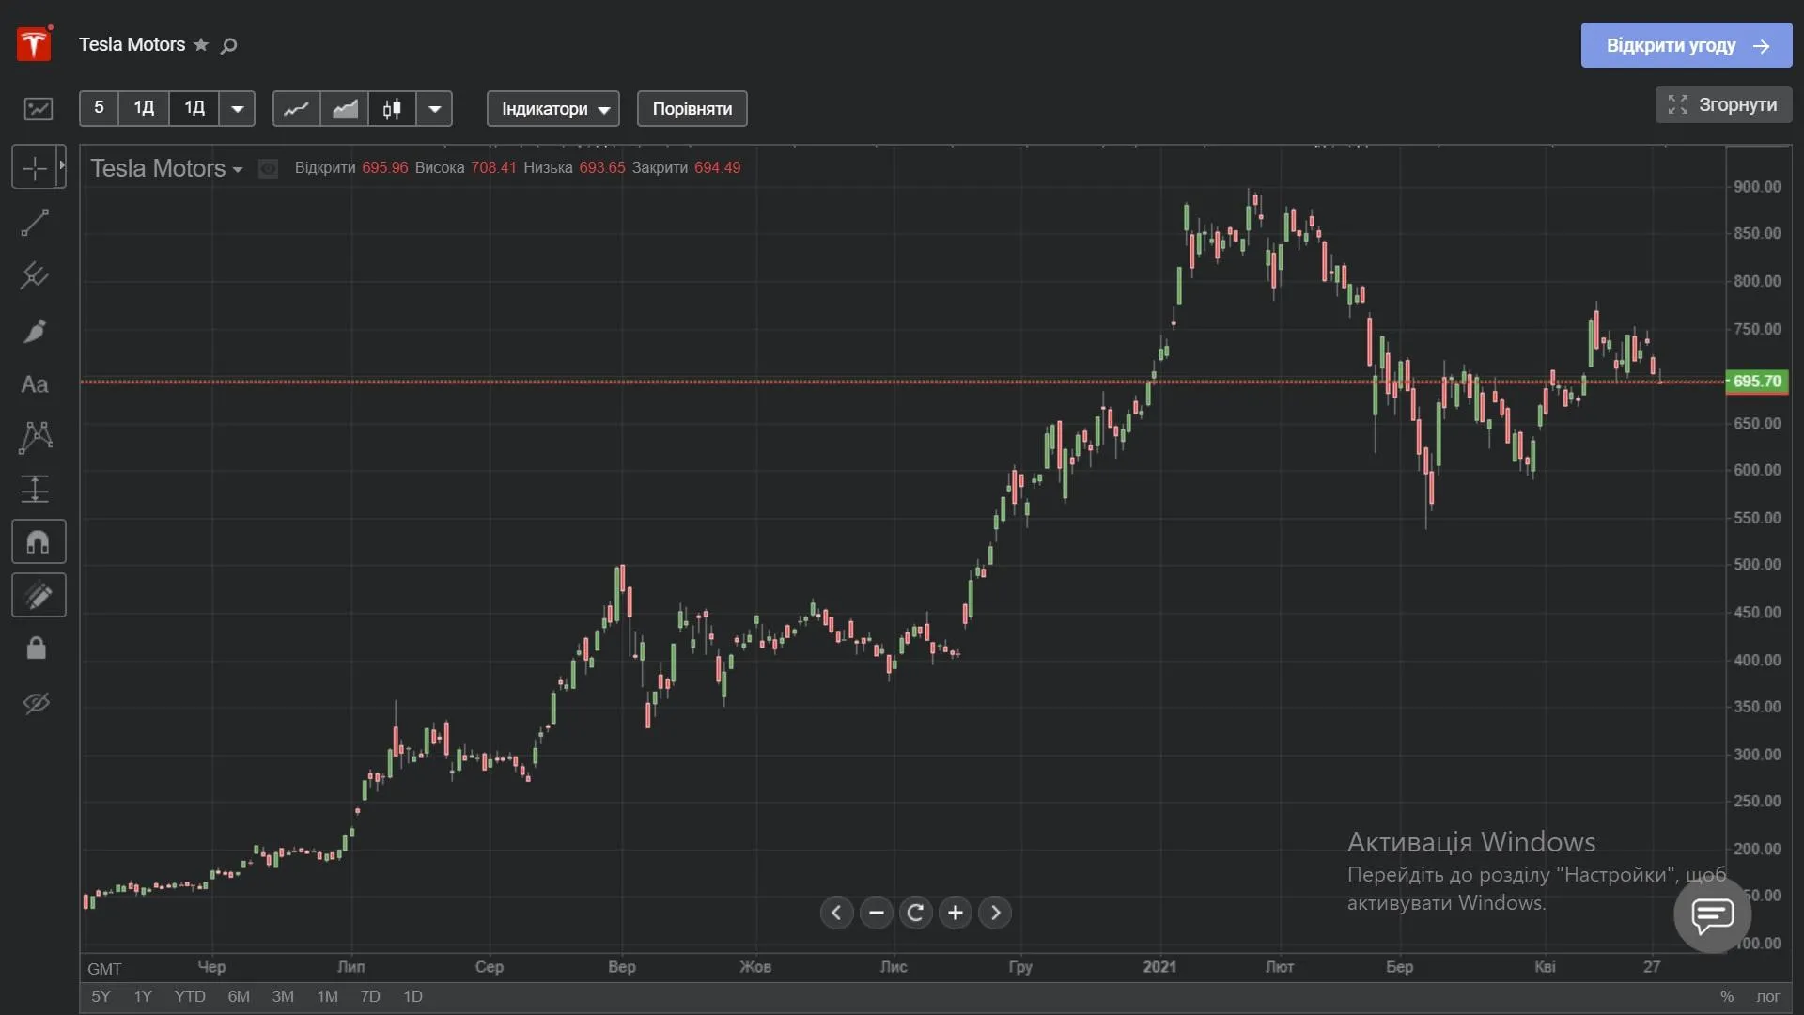Open the timeframe dropdown arrow
The width and height of the screenshot is (1804, 1015).
pyautogui.click(x=238, y=109)
